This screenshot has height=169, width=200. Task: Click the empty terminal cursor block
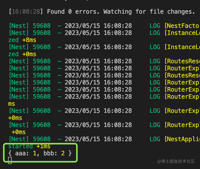(10, 160)
